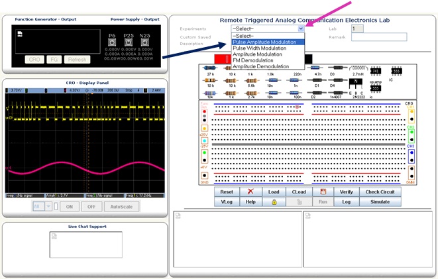Image resolution: width=438 pixels, height=279 pixels.
Task: Click the red Func Gen terminal
Action: click(x=205, y=111)
